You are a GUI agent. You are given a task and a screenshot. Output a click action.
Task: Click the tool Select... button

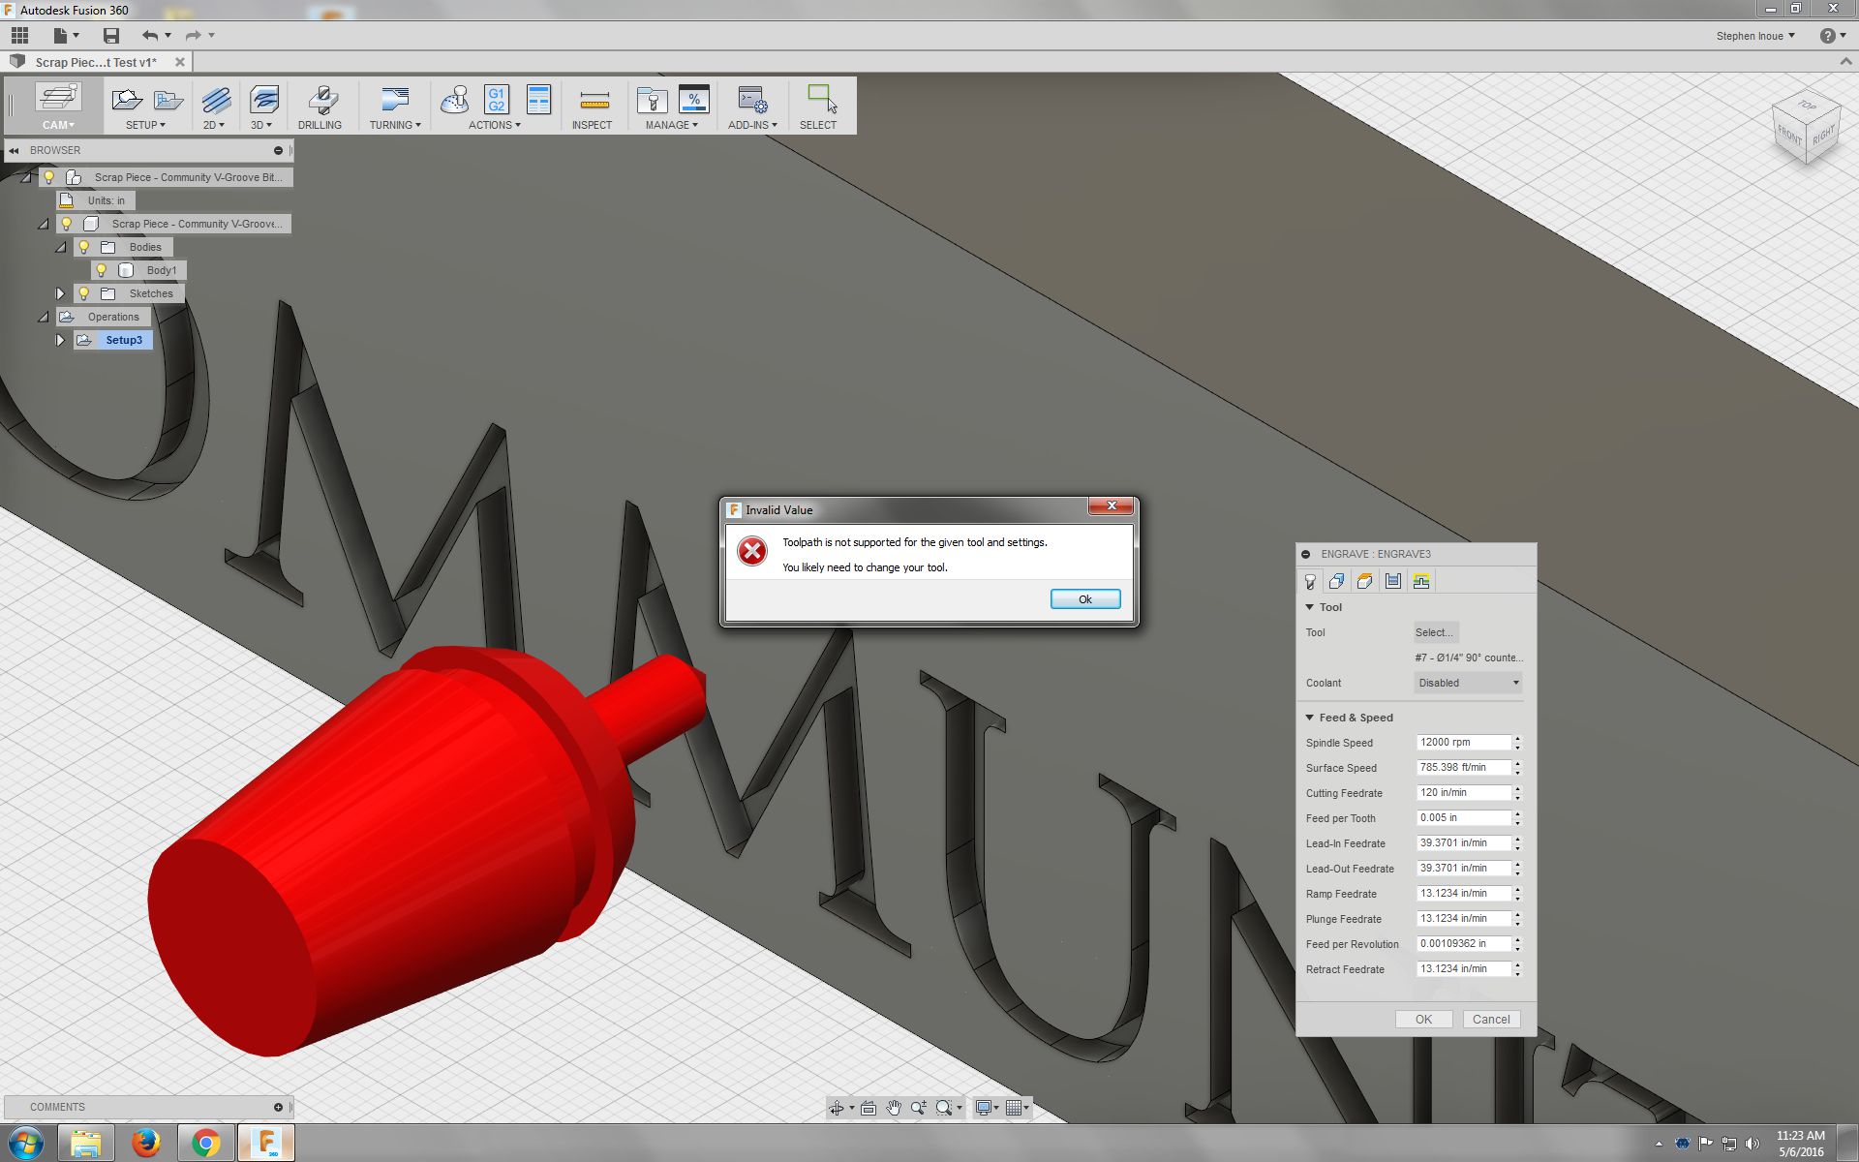(x=1434, y=632)
